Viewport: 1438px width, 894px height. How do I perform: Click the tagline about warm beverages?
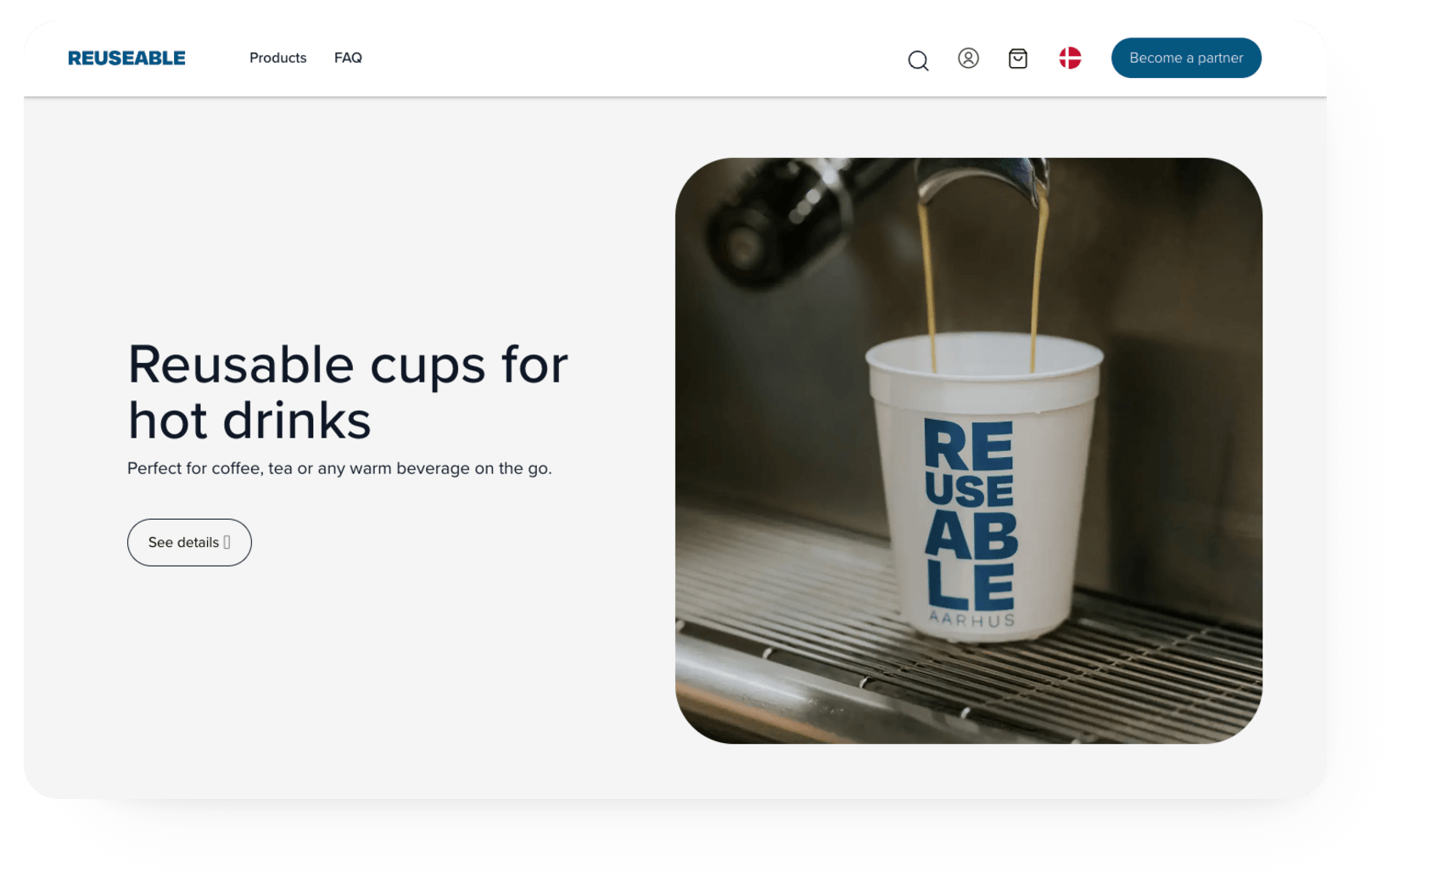coord(339,467)
